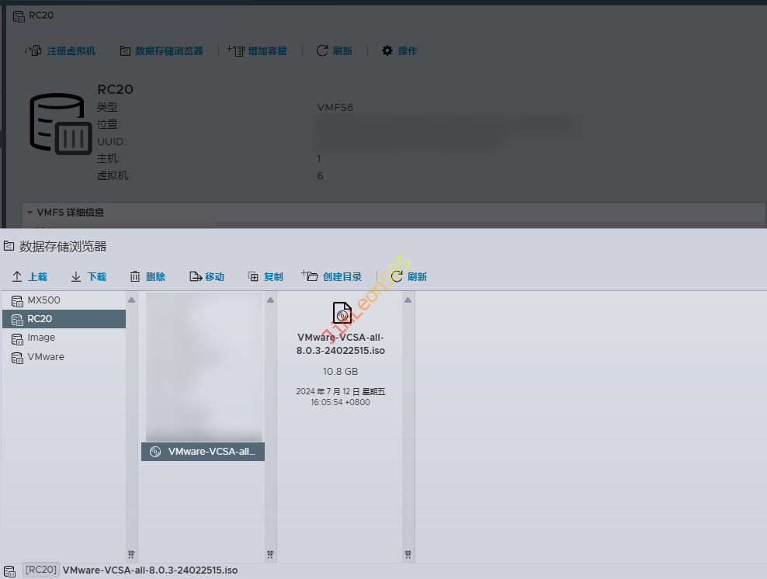Collapse the VMFS 详细信息 section

pos(29,212)
